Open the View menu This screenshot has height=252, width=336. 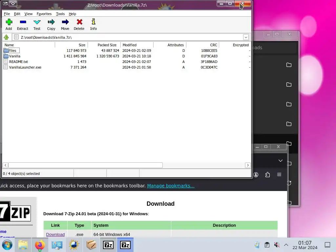coord(29,14)
